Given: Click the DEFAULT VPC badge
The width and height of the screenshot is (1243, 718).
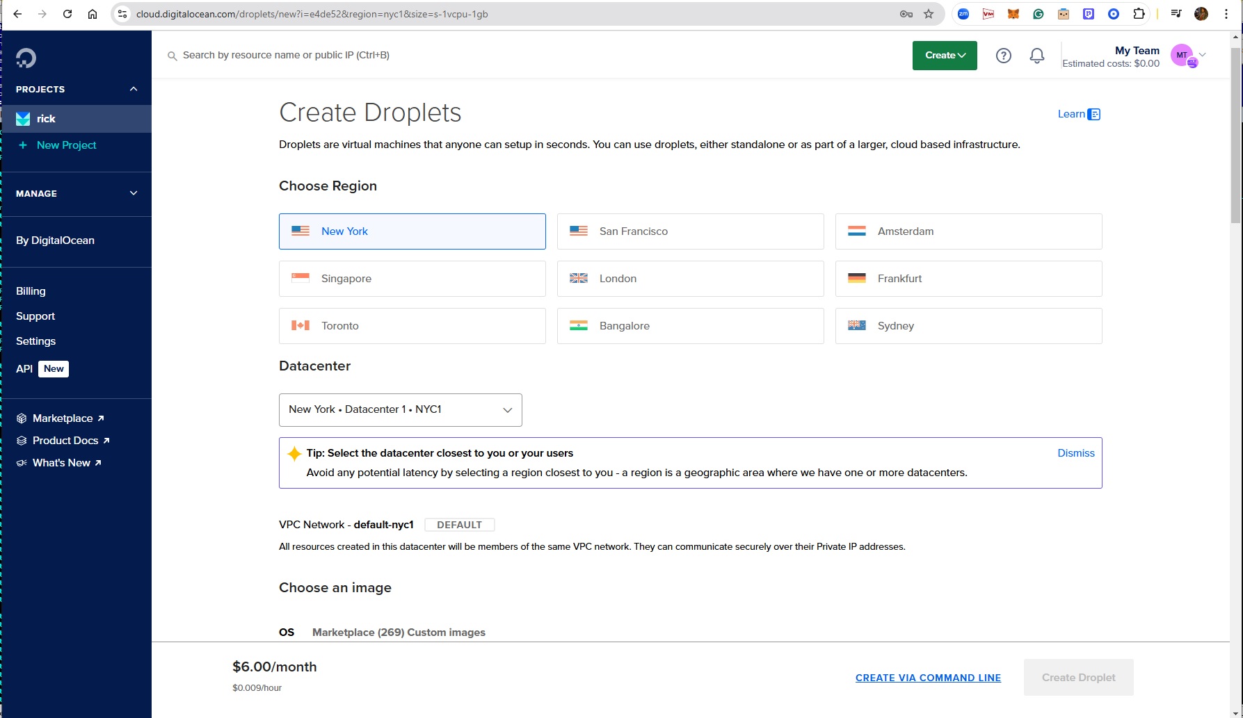Looking at the screenshot, I should click(459, 525).
